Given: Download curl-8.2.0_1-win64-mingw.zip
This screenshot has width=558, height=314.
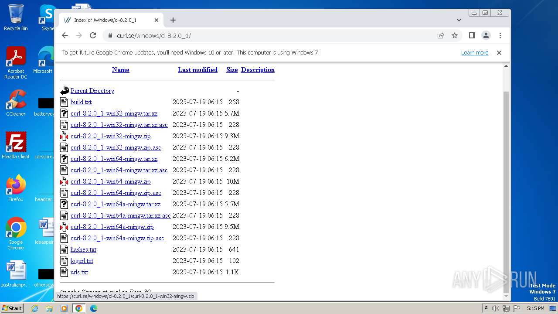Looking at the screenshot, I should tap(110, 181).
